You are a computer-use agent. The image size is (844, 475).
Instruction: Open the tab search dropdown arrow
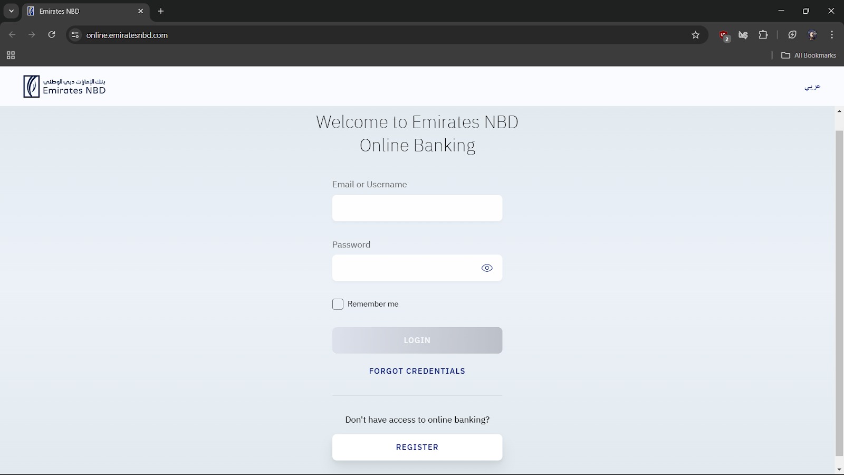coord(11,11)
